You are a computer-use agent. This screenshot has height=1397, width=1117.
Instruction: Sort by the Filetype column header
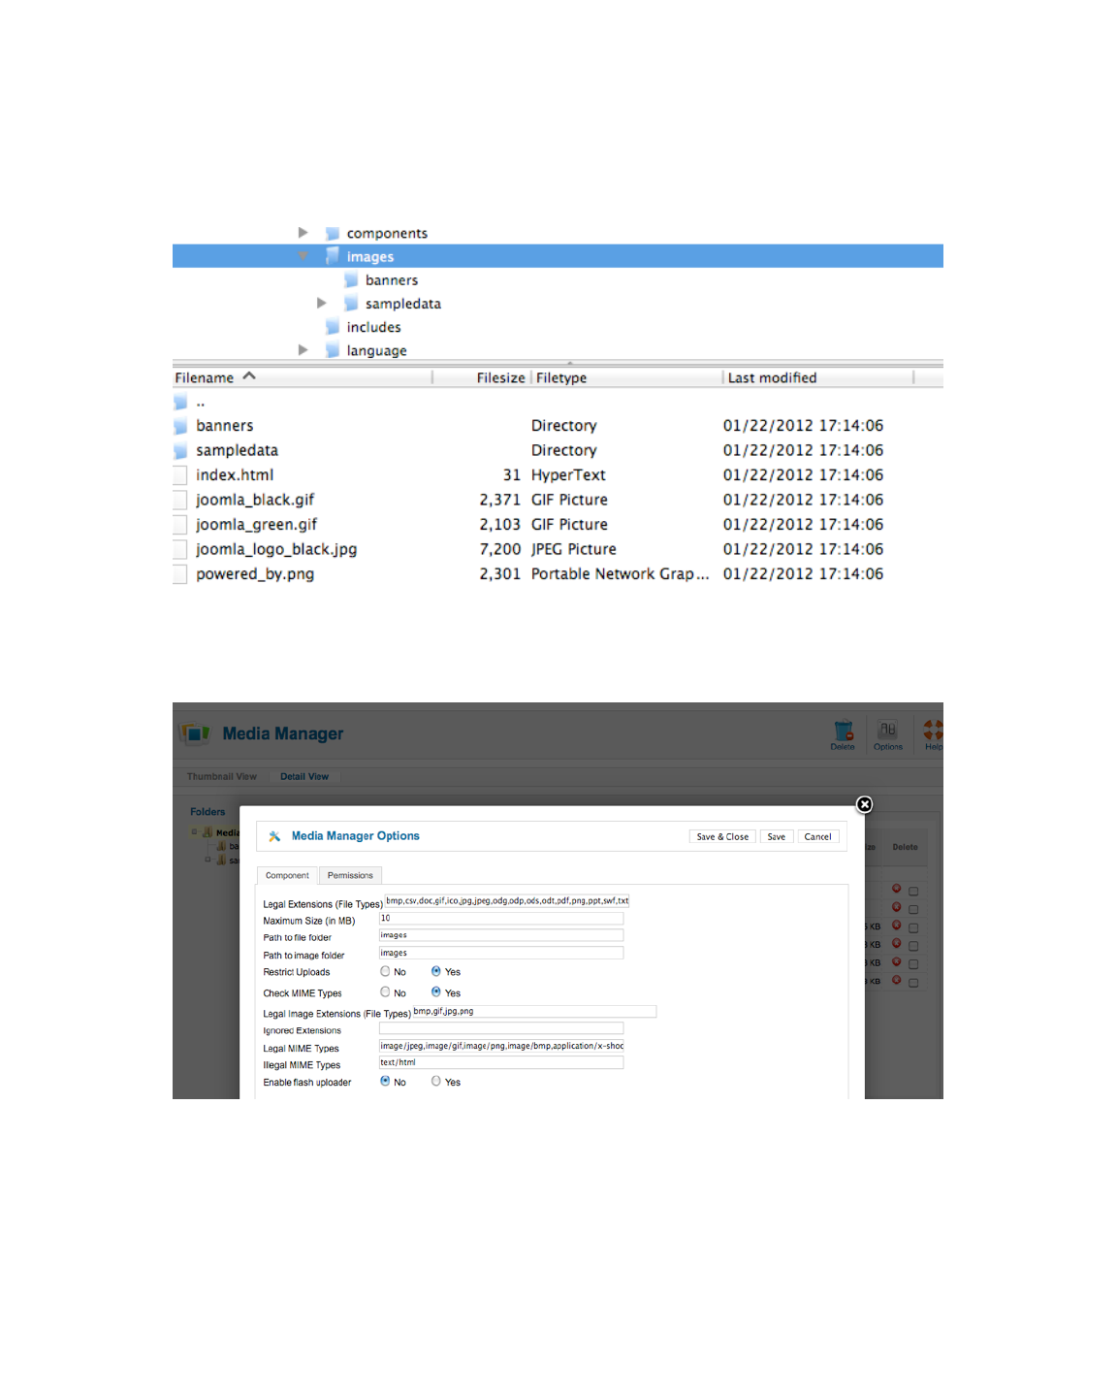(626, 377)
